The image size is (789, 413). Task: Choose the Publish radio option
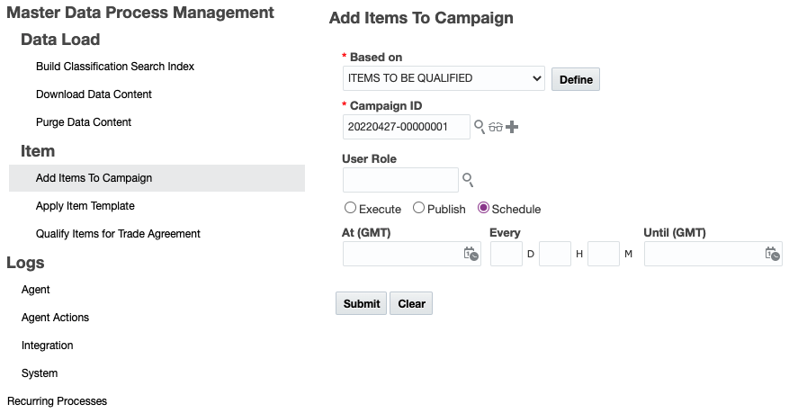418,208
